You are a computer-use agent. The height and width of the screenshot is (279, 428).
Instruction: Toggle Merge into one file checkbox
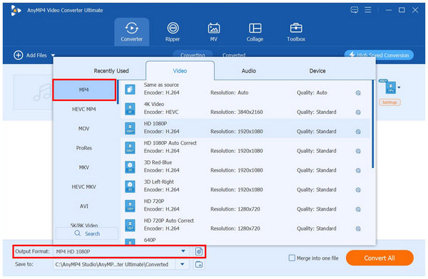pyautogui.click(x=292, y=258)
